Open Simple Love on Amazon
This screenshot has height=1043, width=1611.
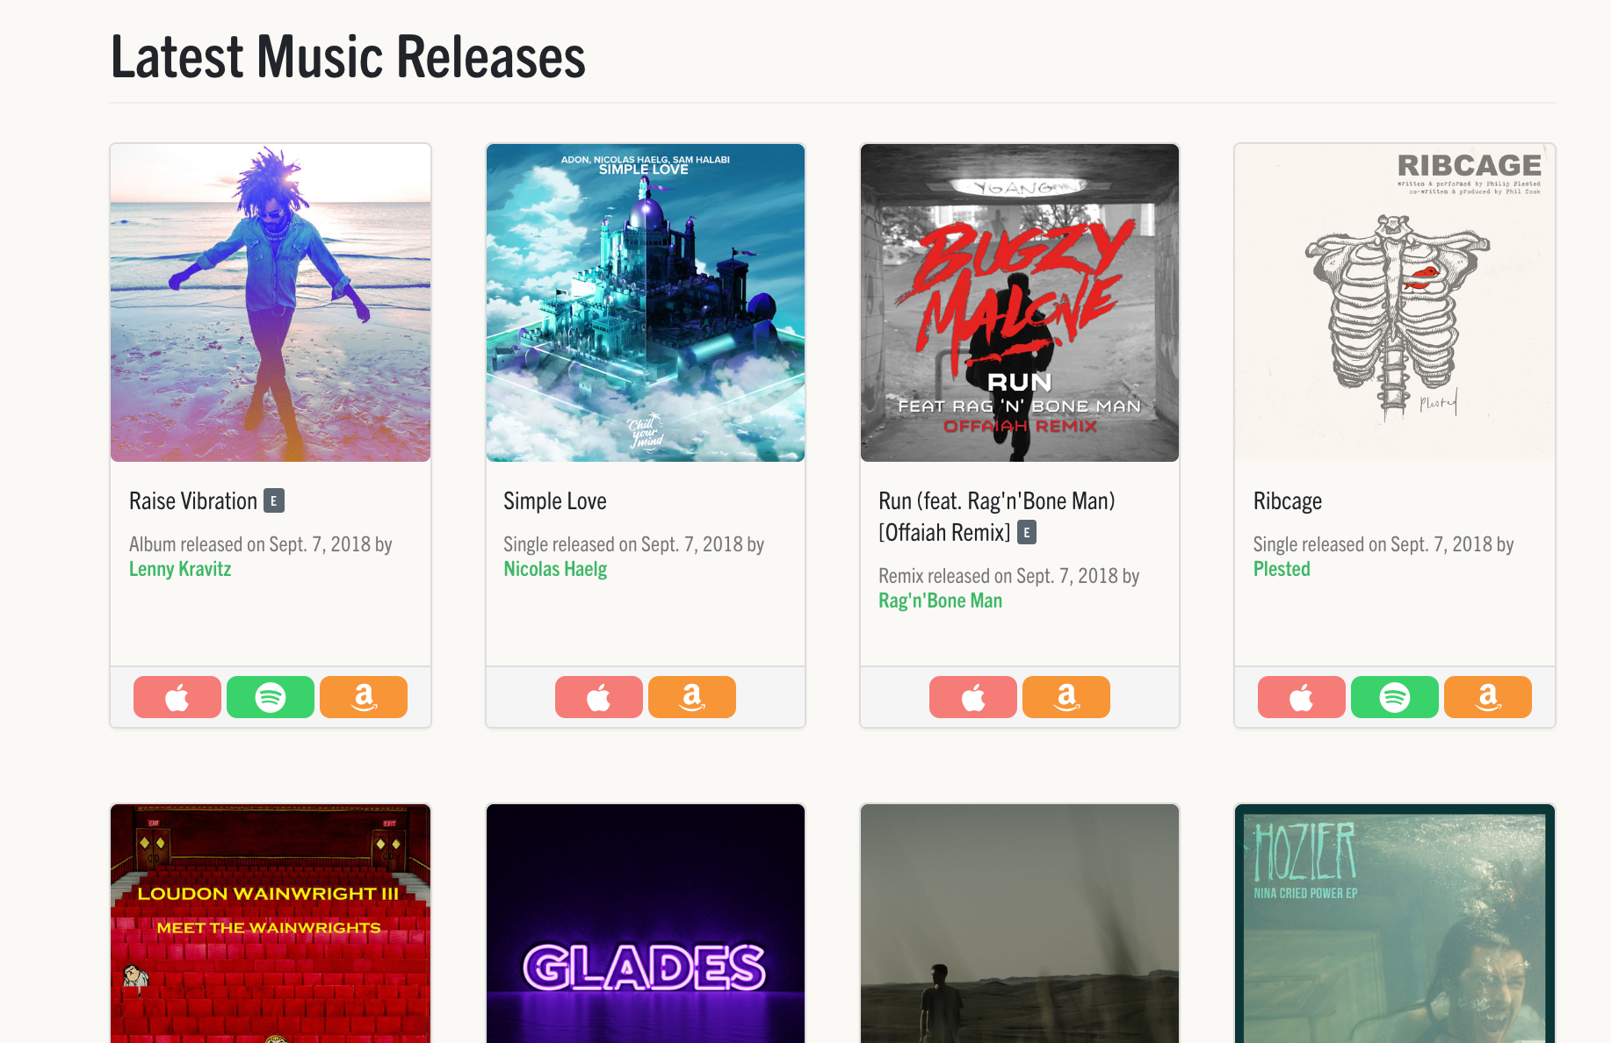692,697
